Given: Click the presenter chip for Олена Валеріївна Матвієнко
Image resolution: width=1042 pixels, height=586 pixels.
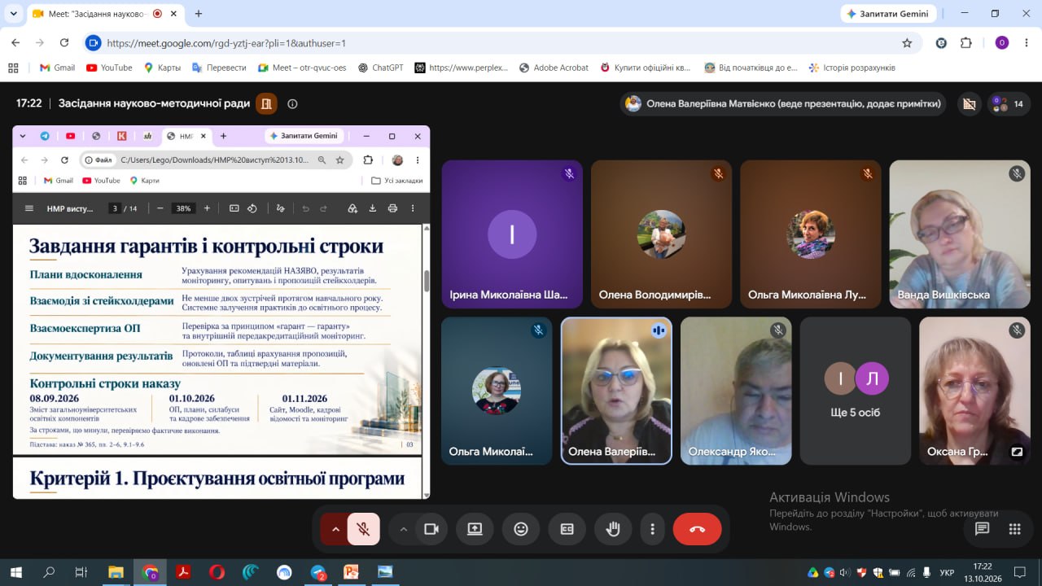Looking at the screenshot, I should coord(784,103).
